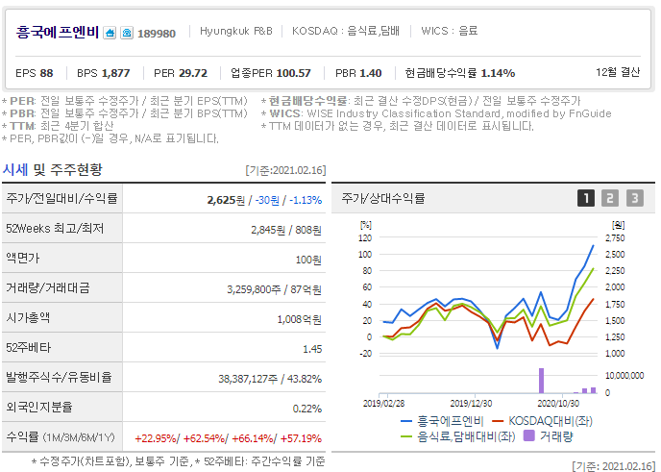Click the WICS definition footnote
The image size is (661, 472).
pyautogui.click(x=436, y=113)
